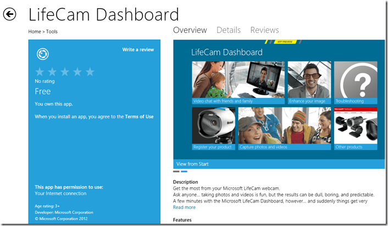
Task: Click the Capture photos and videos thumbnail
Action: click(x=284, y=128)
